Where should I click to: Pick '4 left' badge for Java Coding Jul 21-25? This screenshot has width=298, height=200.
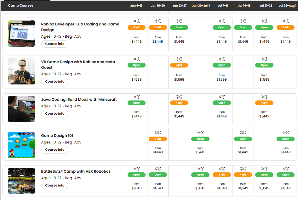point(264,103)
